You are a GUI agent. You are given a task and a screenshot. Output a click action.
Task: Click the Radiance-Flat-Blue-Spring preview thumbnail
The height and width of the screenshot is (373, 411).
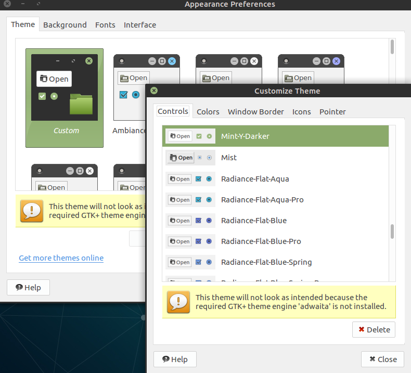pos(190,262)
